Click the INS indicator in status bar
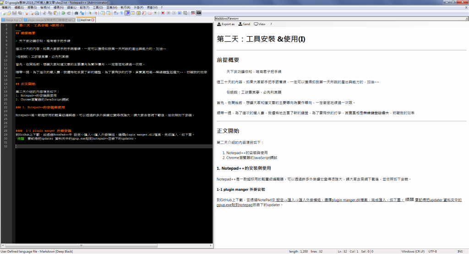Screen dimensions: 469x254 pyautogui.click(x=460, y=252)
